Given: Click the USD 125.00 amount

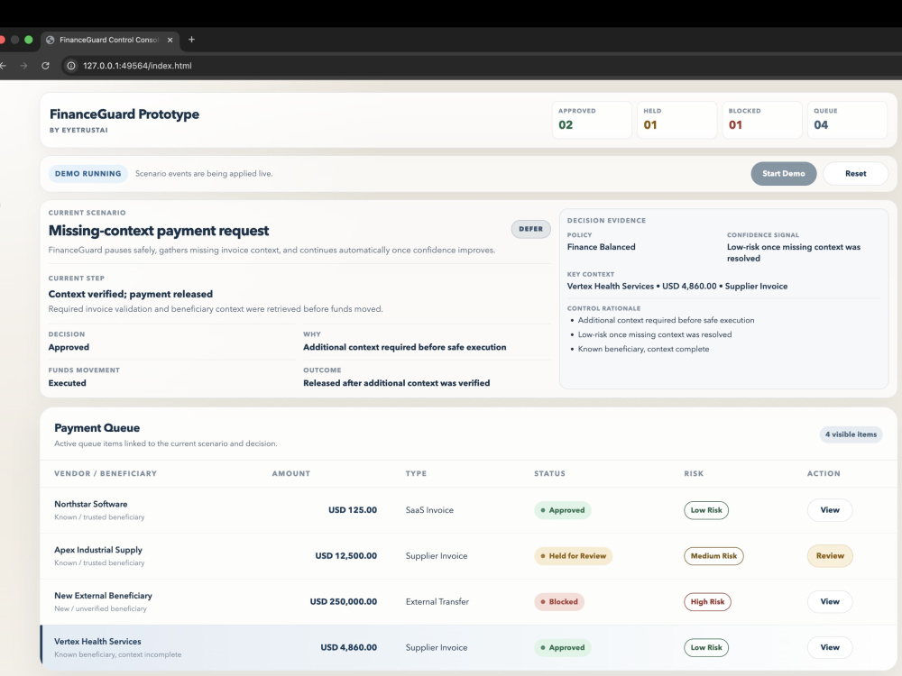Looking at the screenshot, I should (x=353, y=510).
